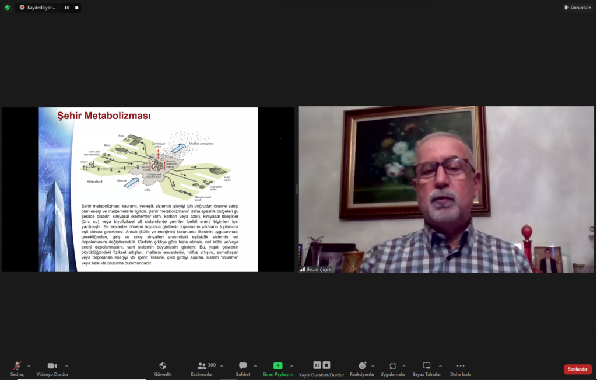Click the green Ekran Paylaşımı icon
The image size is (597, 380).
click(x=278, y=366)
